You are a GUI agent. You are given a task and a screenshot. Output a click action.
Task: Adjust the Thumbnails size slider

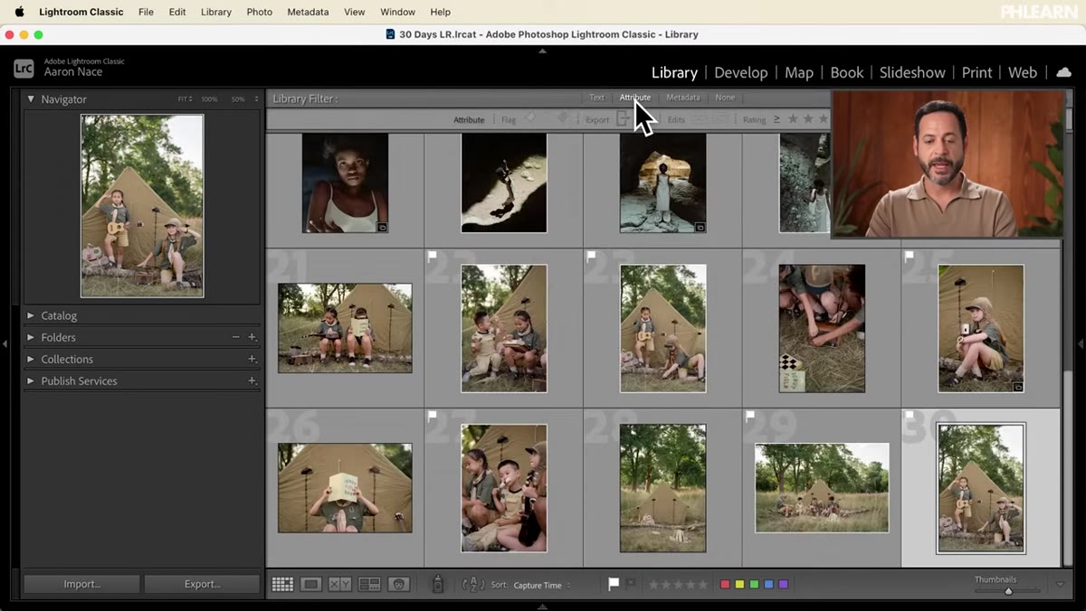[x=1008, y=591]
